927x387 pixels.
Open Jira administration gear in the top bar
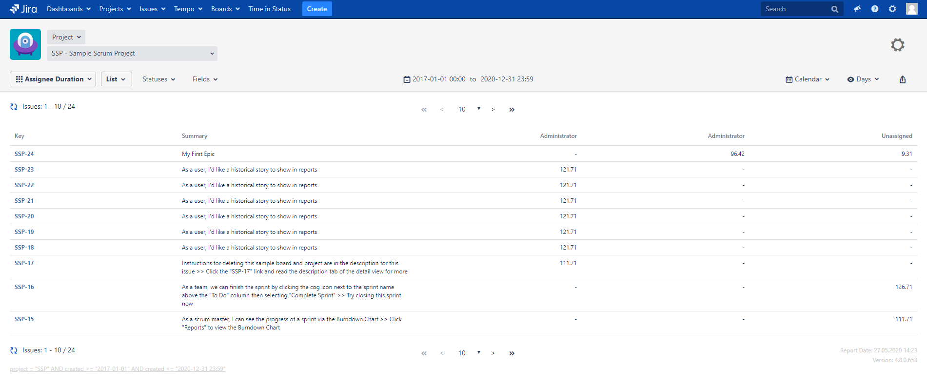pyautogui.click(x=892, y=9)
